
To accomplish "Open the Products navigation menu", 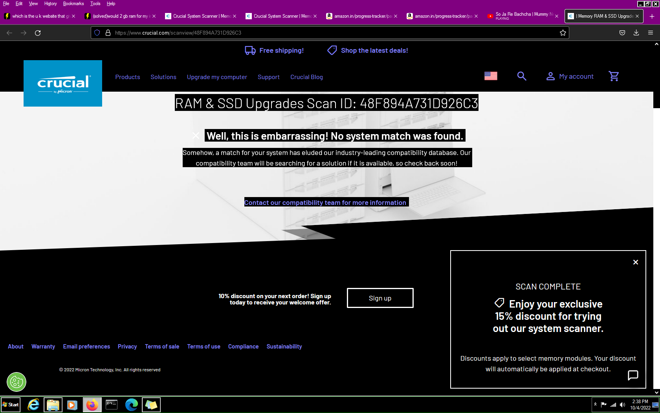I will (127, 77).
